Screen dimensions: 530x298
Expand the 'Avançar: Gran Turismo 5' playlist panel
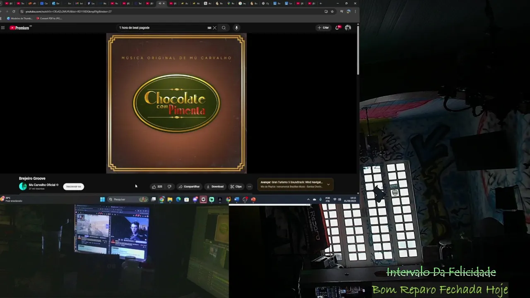[x=295, y=184]
